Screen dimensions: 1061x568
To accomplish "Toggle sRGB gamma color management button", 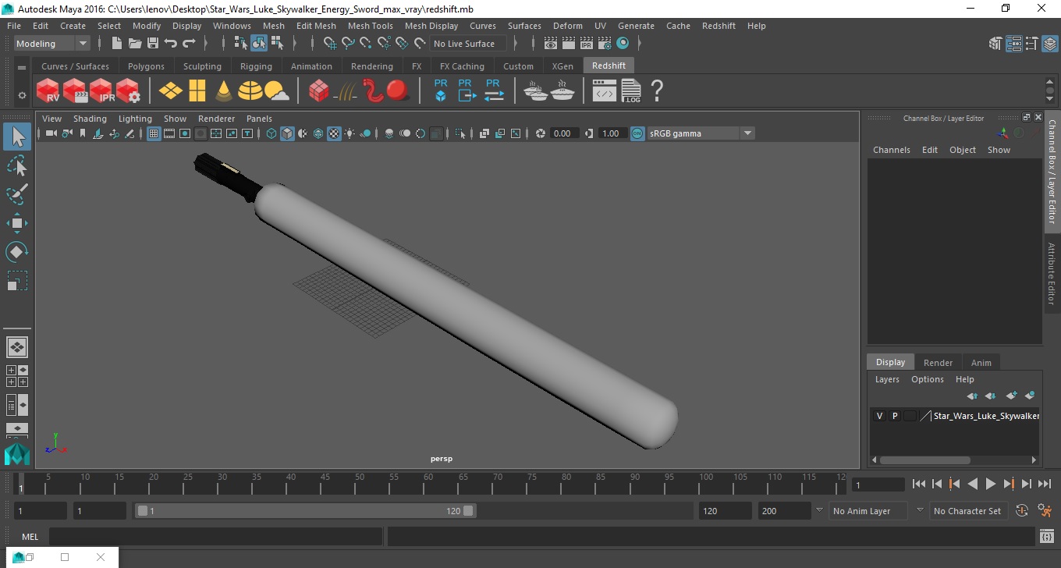I will [637, 133].
